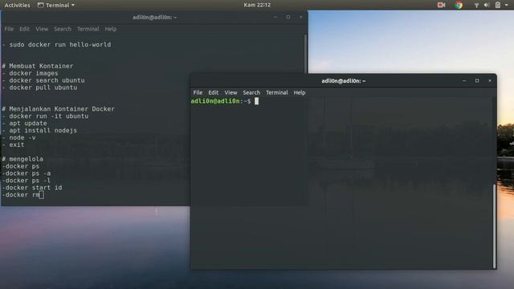514x289 pixels.
Task: Click the 'docker search ubuntu' line
Action: [x=47, y=80]
